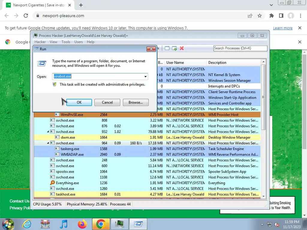Cancel the Run dialog
The height and width of the screenshot is (230, 307).
pyautogui.click(x=107, y=102)
